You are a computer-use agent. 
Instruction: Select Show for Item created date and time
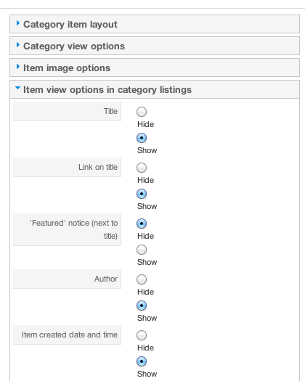pyautogui.click(x=142, y=361)
